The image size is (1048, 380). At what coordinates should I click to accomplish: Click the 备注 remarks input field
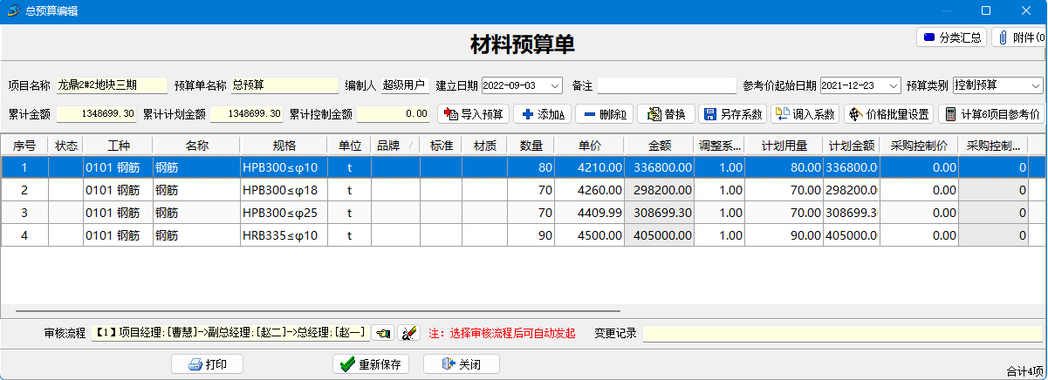[667, 85]
